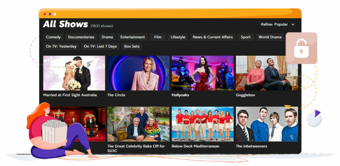The height and width of the screenshot is (166, 340).
Task: Select the Film category
Action: coord(158,37)
